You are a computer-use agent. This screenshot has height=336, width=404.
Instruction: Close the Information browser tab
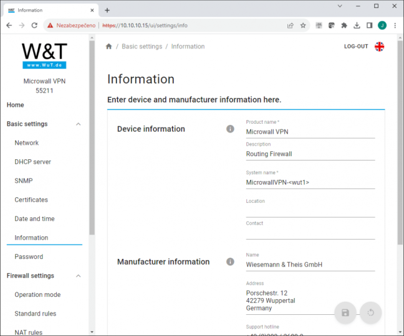[92, 11]
